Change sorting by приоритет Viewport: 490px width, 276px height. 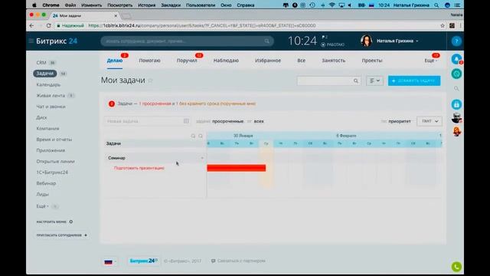400,121
